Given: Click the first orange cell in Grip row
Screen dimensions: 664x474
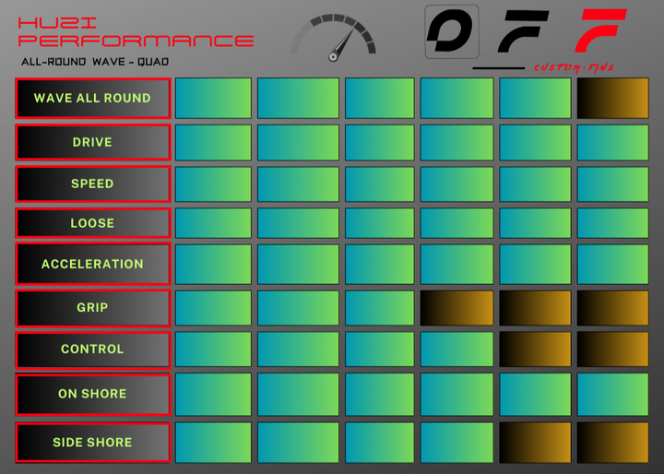Looking at the screenshot, I should pos(456,308).
